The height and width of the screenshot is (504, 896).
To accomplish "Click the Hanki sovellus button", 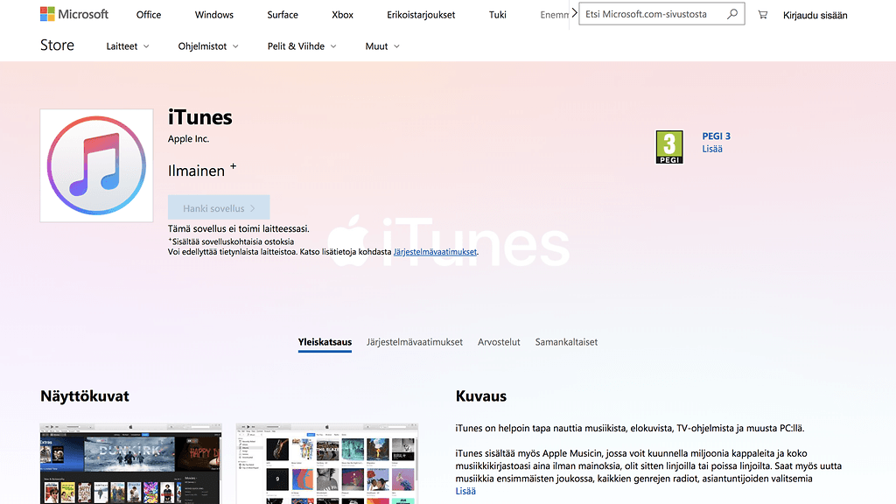I will [219, 208].
